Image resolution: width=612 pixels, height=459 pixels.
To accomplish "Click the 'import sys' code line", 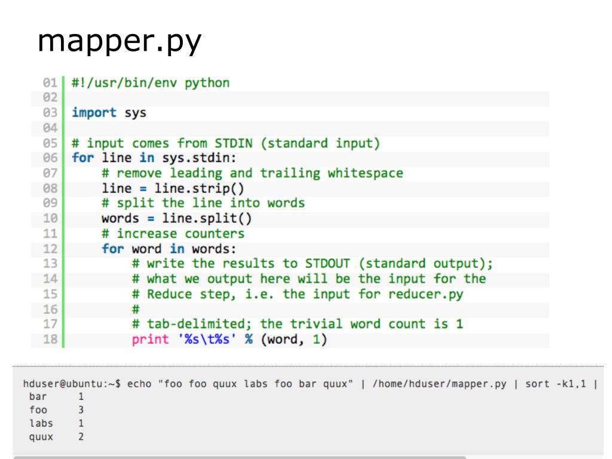I will tap(109, 113).
